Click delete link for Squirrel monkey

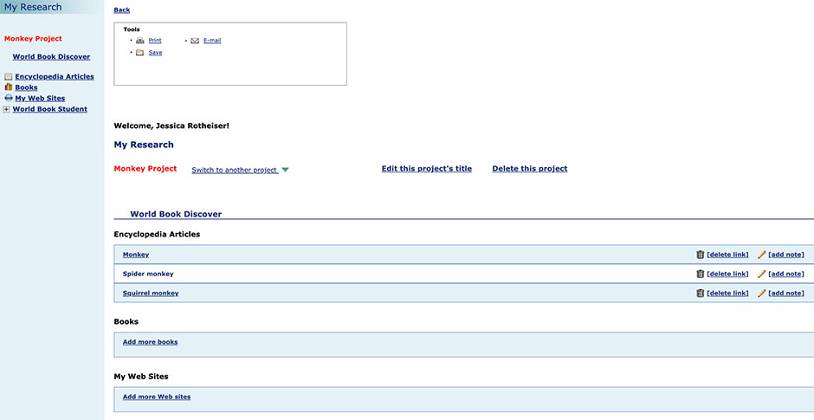(x=727, y=293)
